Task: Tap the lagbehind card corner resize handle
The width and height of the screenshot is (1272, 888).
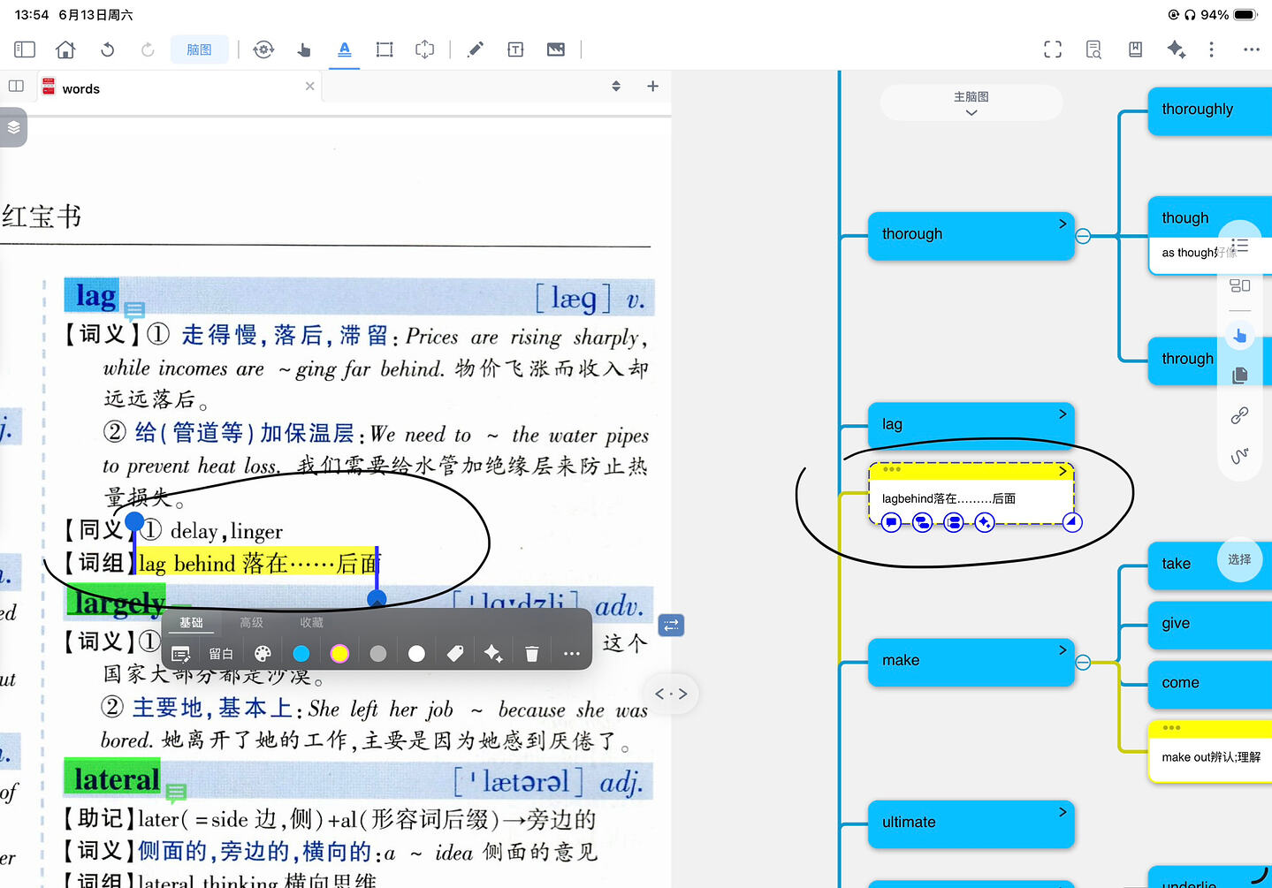Action: [1071, 522]
